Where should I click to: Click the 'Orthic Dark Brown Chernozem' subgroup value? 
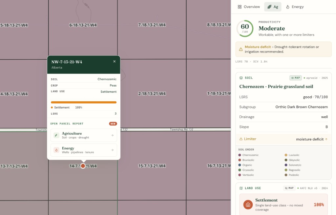pyautogui.click(x=302, y=107)
